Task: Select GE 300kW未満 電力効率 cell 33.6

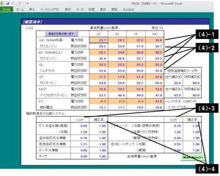Action: click(x=155, y=40)
